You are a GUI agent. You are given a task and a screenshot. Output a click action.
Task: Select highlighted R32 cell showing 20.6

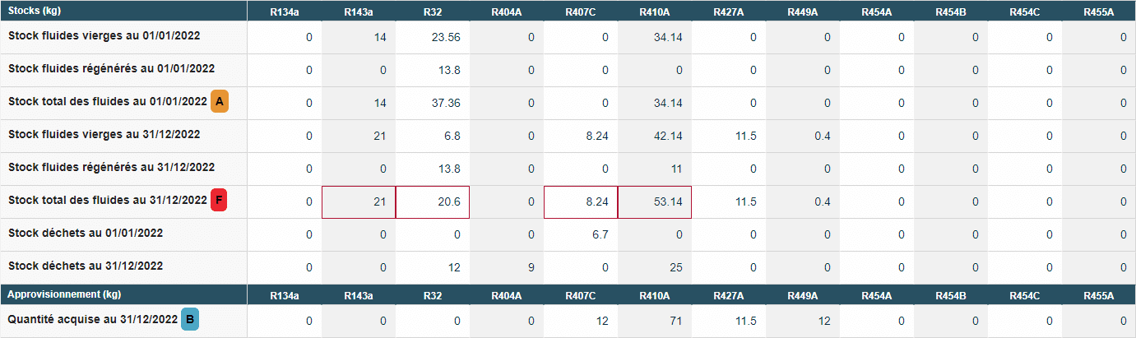click(x=433, y=201)
